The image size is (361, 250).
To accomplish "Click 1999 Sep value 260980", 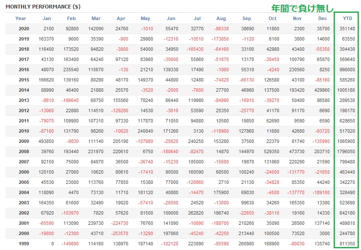I will point(246,244).
